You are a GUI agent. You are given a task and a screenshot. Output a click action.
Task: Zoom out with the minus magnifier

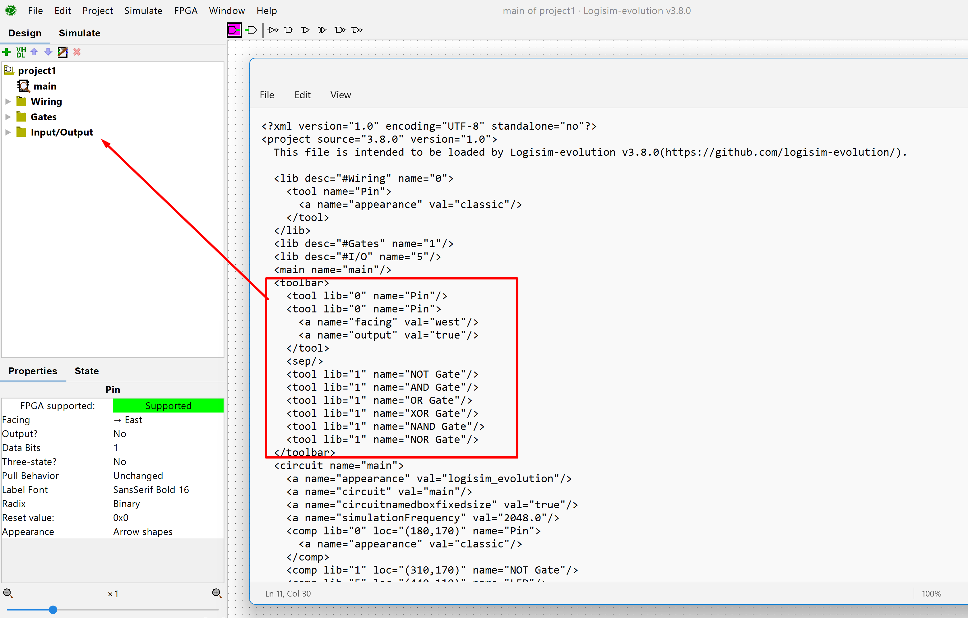click(x=8, y=593)
